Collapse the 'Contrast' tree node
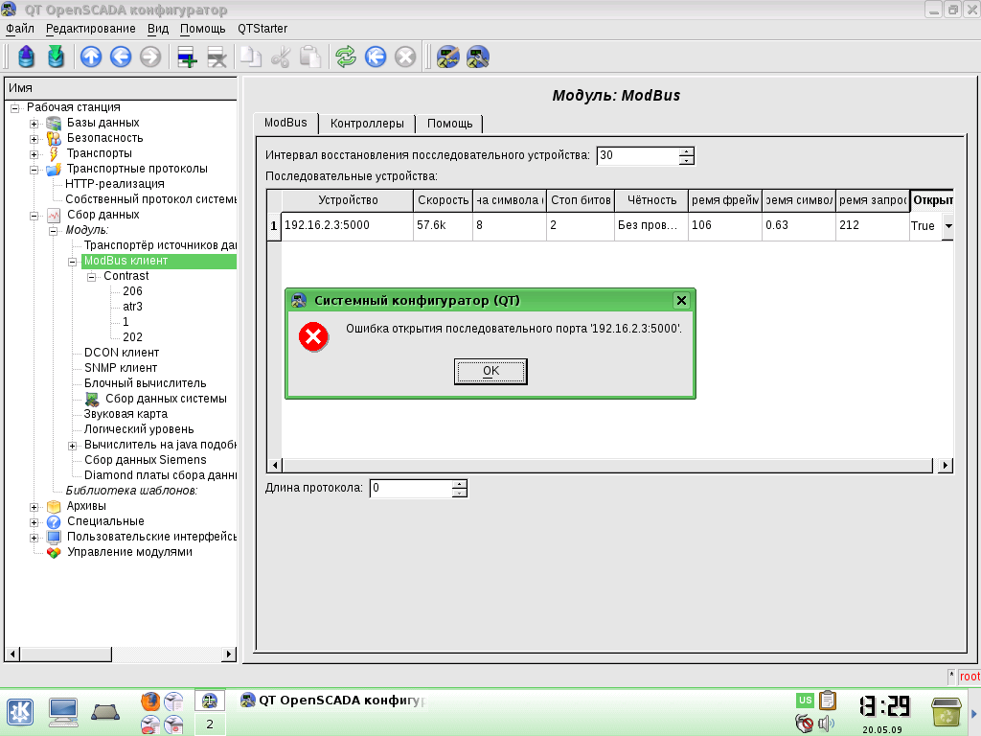 tap(92, 276)
